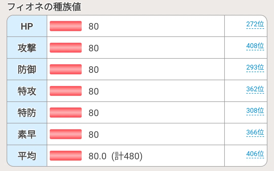Screen dimensions: 274x171
Task: Open the 防御 293位 ranking link
Action: click(x=255, y=67)
